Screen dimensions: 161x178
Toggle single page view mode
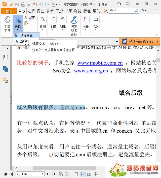pos(76,174)
